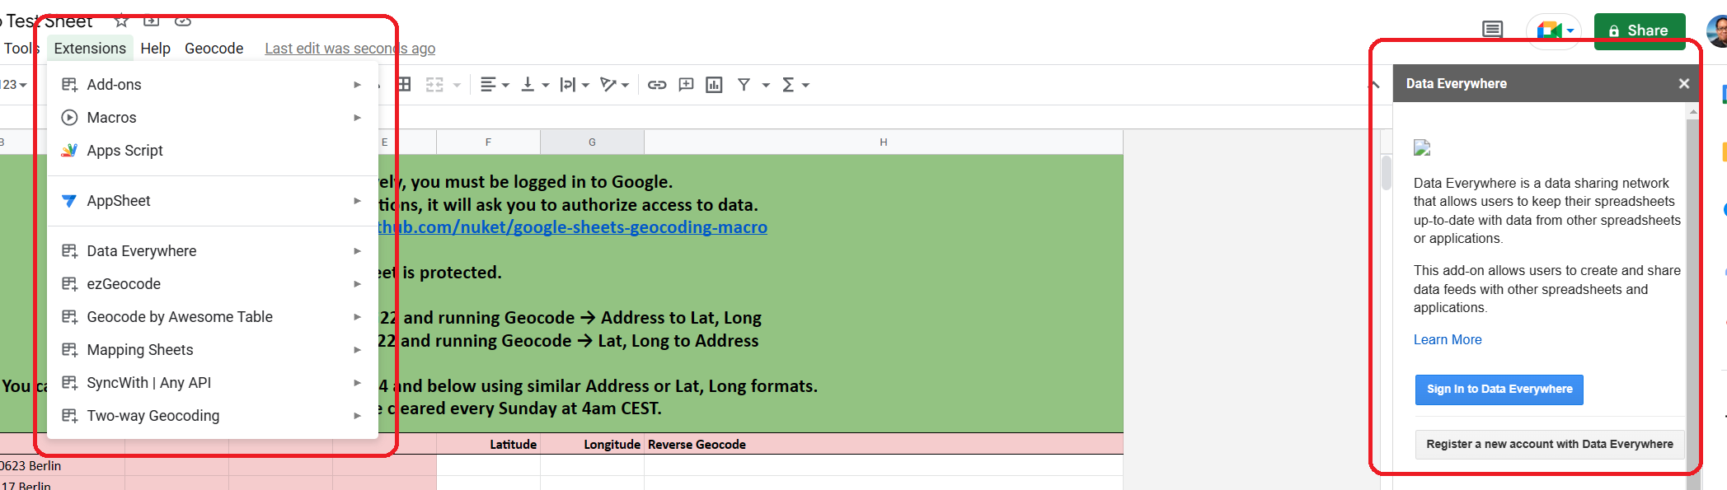This screenshot has height=490, width=1727.
Task: Open the 123 number format dropdown
Action: coord(14,85)
